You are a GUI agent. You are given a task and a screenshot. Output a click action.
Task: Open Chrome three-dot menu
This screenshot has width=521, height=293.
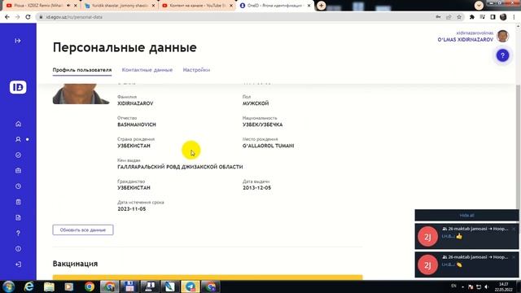click(x=514, y=17)
